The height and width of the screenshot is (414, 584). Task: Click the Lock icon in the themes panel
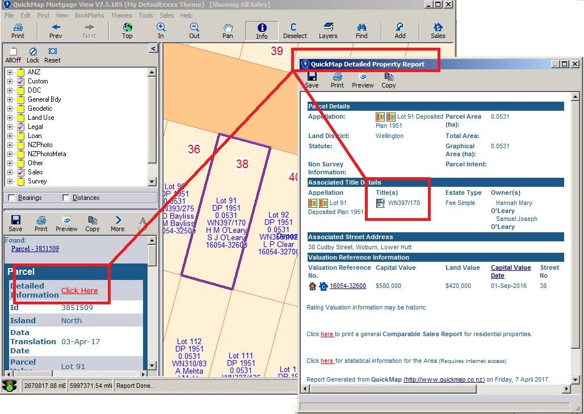33,55
